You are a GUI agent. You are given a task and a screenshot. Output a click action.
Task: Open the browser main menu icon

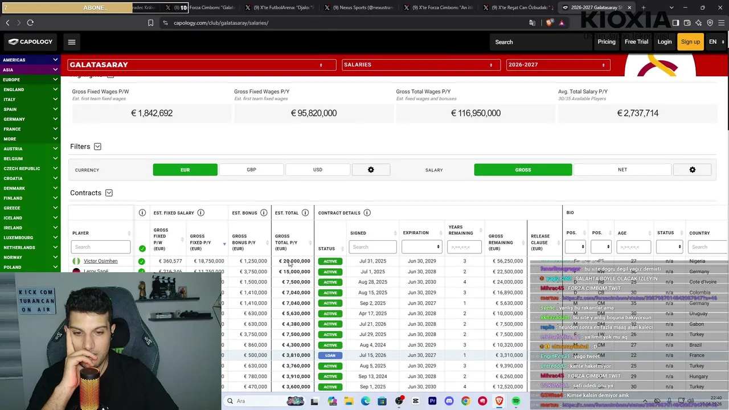click(721, 23)
